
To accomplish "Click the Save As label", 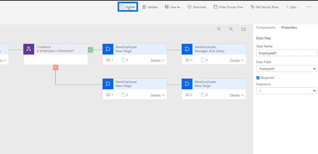I will (175, 7).
